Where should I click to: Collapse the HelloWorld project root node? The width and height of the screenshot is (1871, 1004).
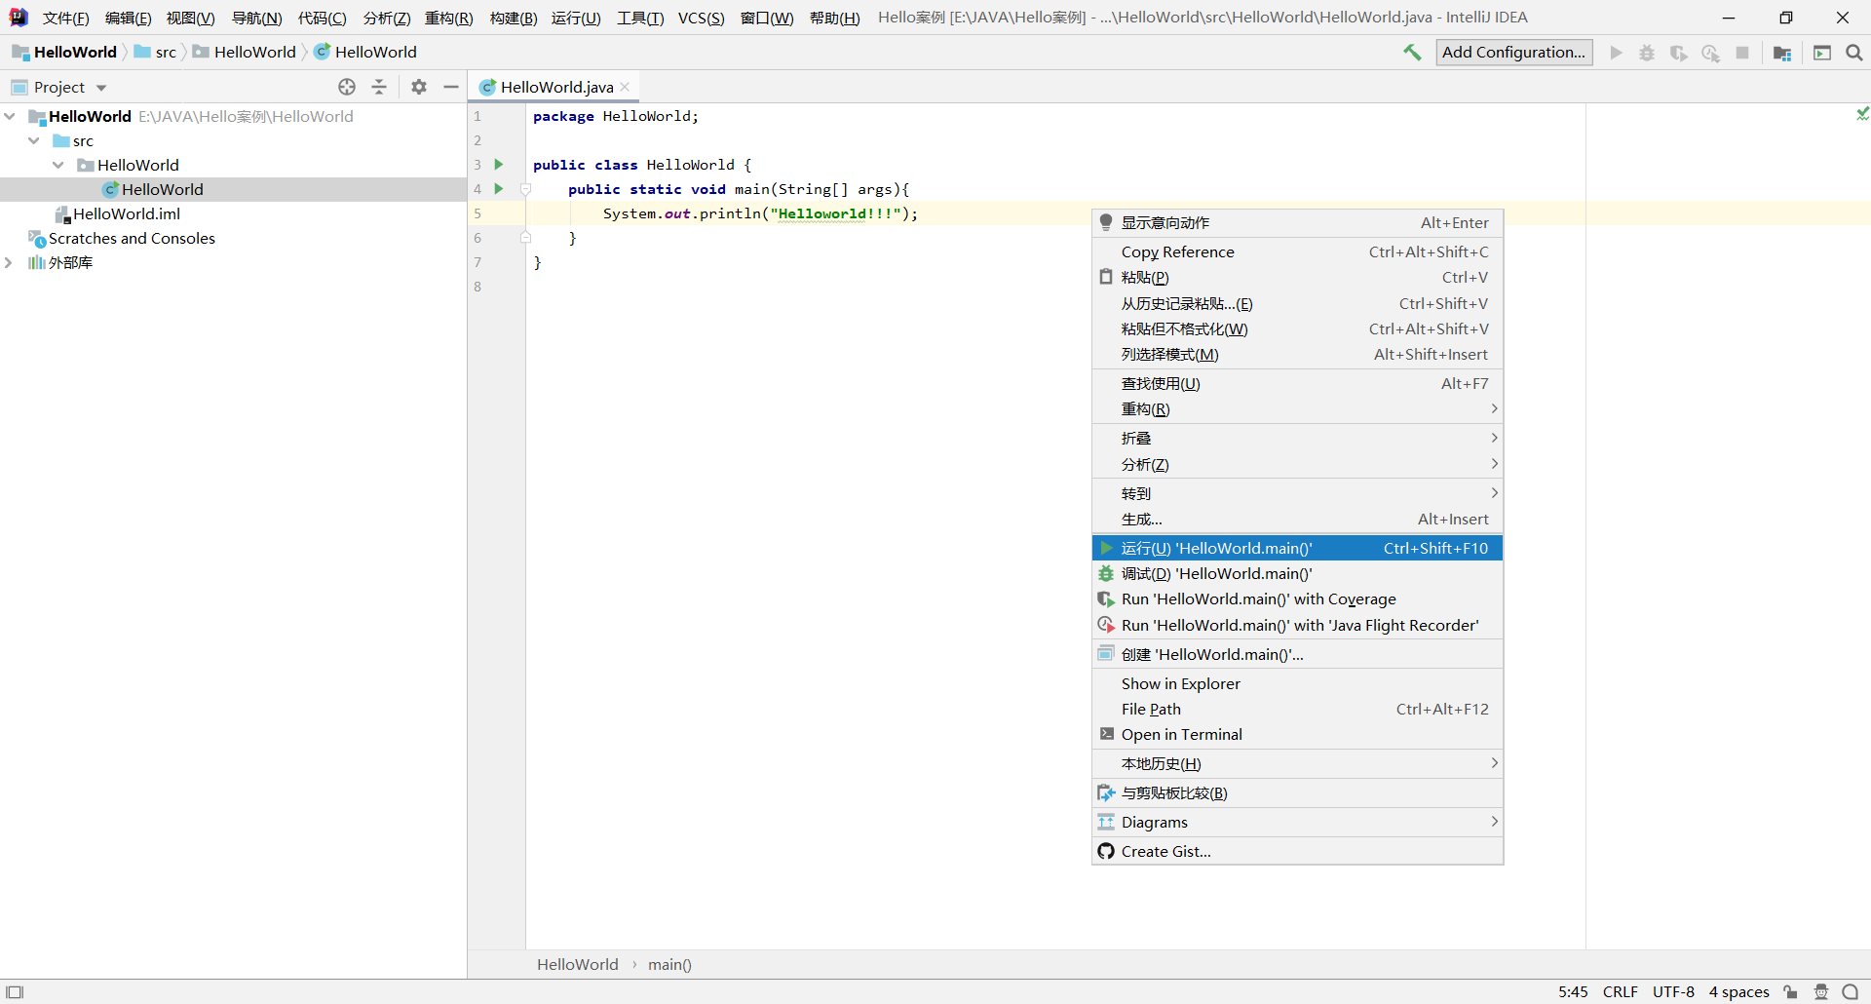(10, 116)
